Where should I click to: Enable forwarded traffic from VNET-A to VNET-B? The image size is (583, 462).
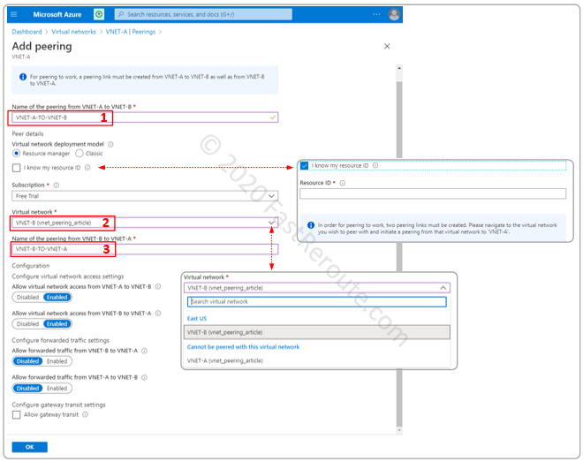point(57,389)
